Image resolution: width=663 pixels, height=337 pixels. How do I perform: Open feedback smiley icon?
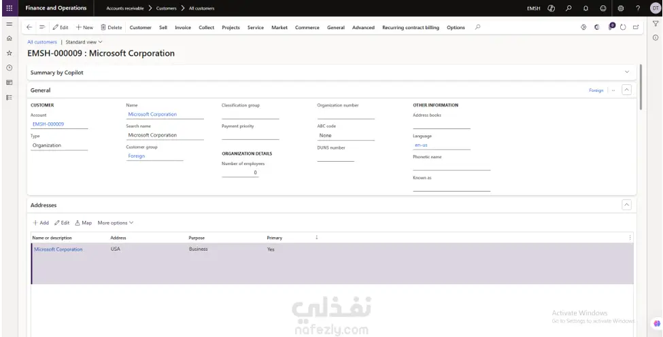click(603, 8)
